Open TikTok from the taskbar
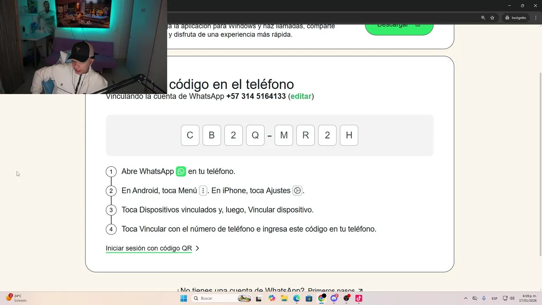This screenshot has height=305, width=542. 359,298
